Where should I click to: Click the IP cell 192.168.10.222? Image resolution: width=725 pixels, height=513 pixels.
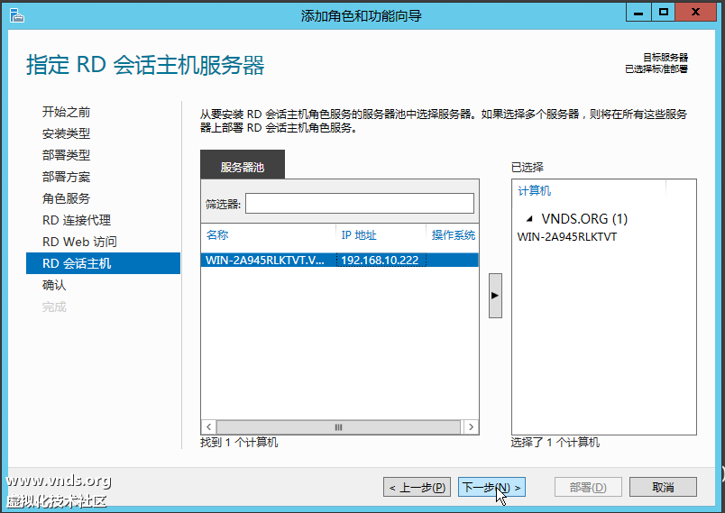pos(380,260)
